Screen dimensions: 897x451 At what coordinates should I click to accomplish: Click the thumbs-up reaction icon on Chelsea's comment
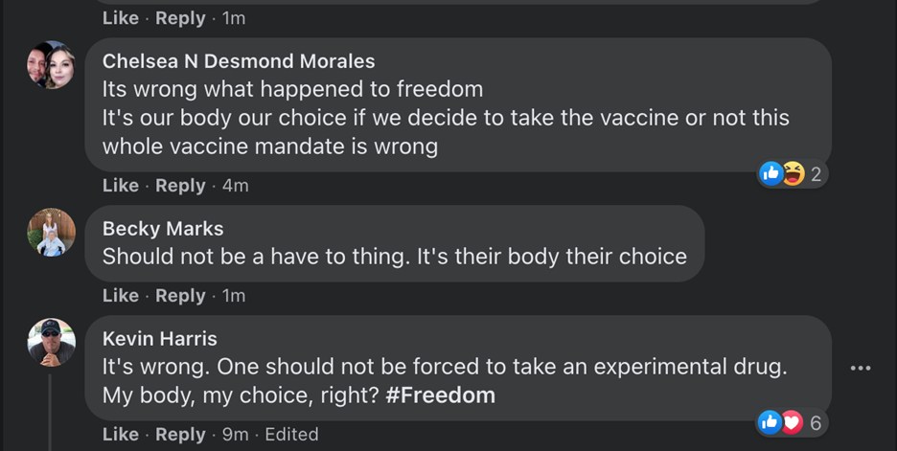click(770, 173)
